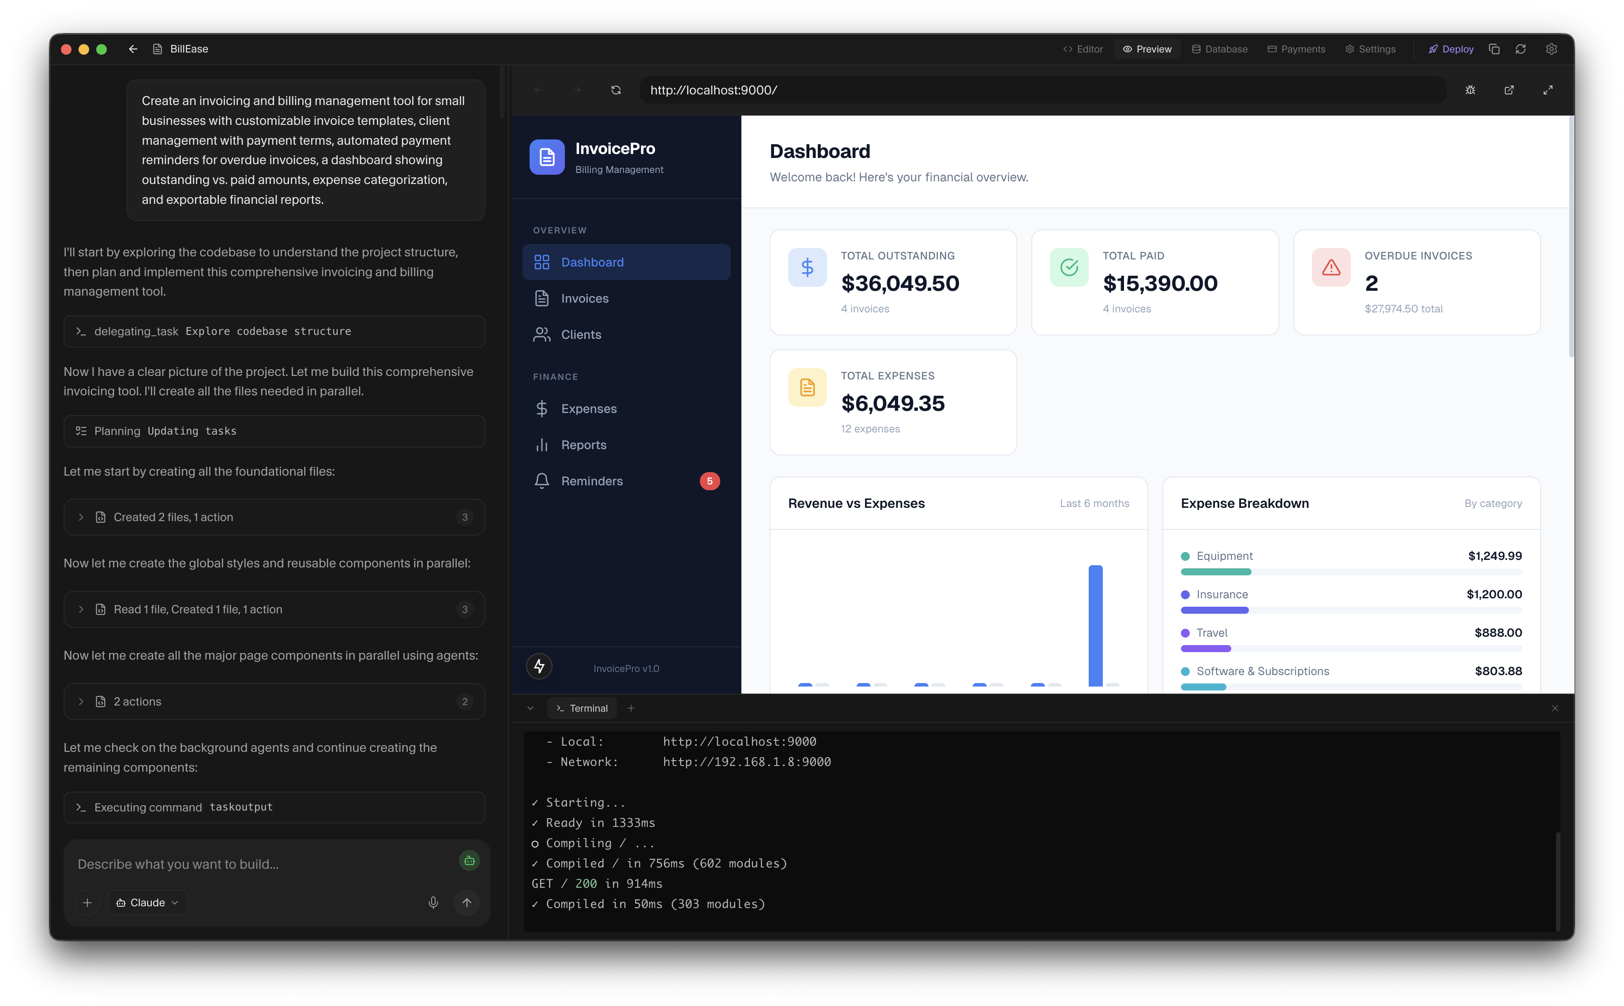Select Dashboard in the Overview menu
1624x1006 pixels.
tap(591, 262)
